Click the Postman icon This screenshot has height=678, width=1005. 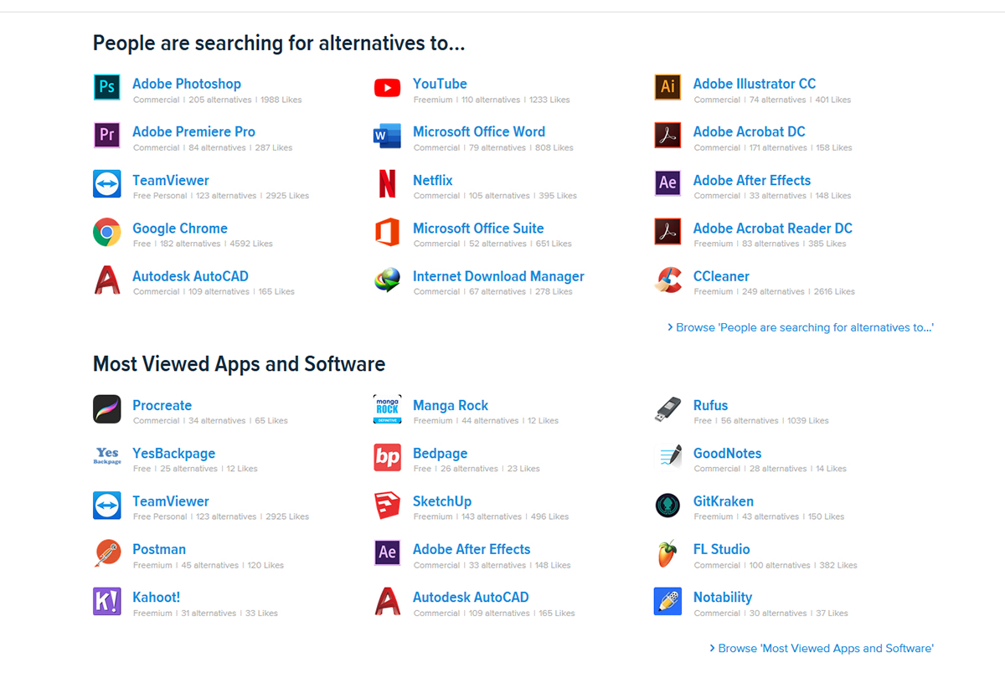[x=107, y=552]
